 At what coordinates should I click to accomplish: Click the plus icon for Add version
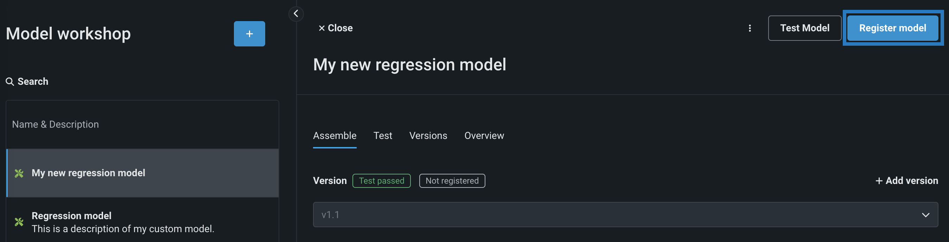coord(879,181)
